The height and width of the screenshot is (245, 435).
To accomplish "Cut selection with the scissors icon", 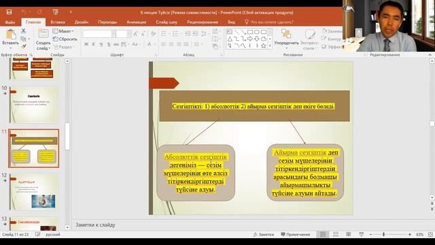I will tap(24, 31).
